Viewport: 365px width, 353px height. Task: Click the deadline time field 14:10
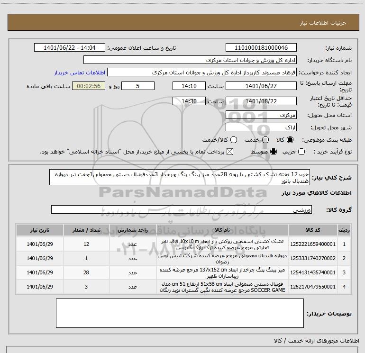(189, 86)
